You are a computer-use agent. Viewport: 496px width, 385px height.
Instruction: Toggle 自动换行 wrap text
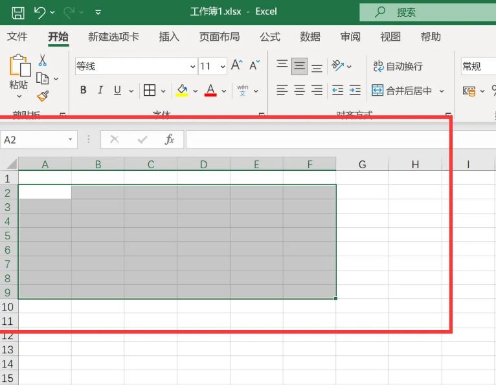click(398, 66)
